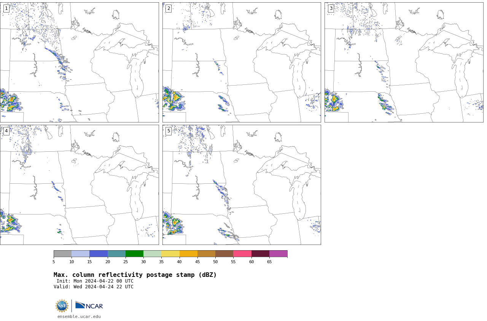Image resolution: width=487 pixels, height=321 pixels.
Task: Click the panel number label 4
Action: 6,131
